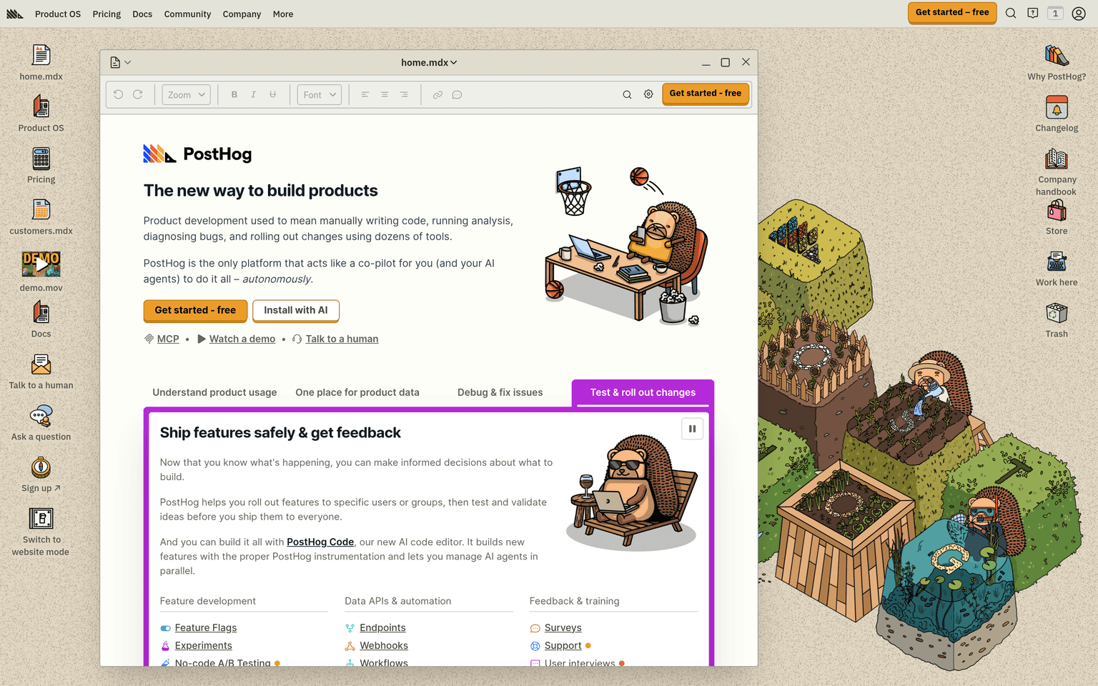This screenshot has height=686, width=1098.
Task: Open the Changelog desktop icon
Action: 1057,107
